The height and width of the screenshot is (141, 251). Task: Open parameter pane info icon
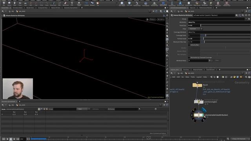[246, 15]
